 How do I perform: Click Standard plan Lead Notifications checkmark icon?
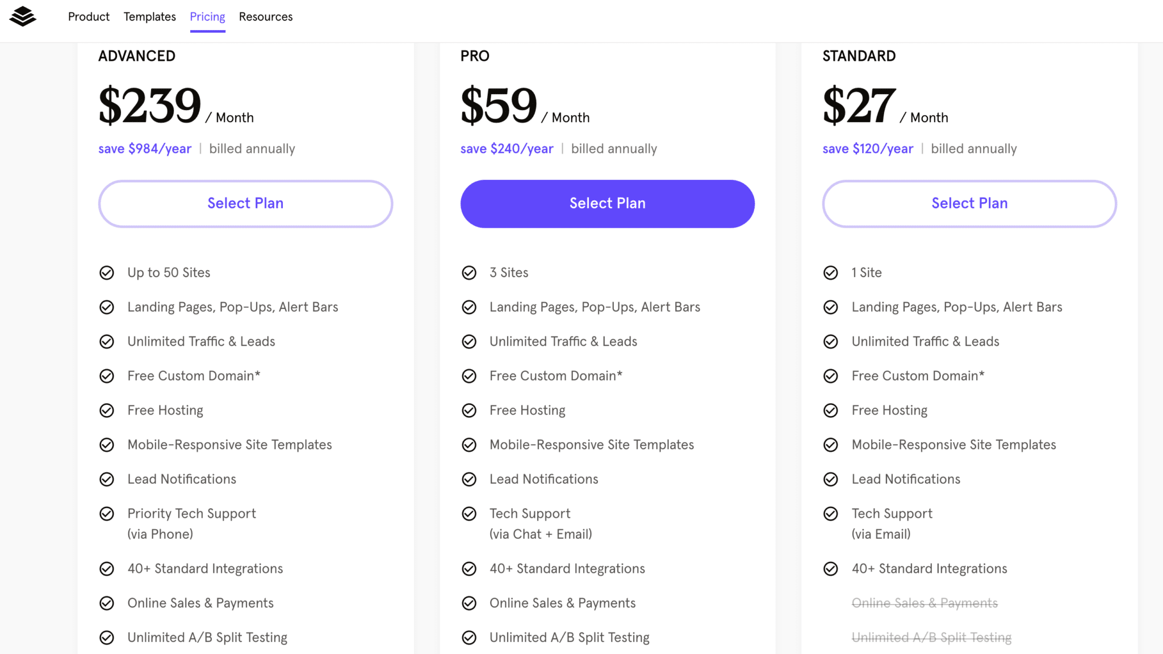click(x=831, y=479)
